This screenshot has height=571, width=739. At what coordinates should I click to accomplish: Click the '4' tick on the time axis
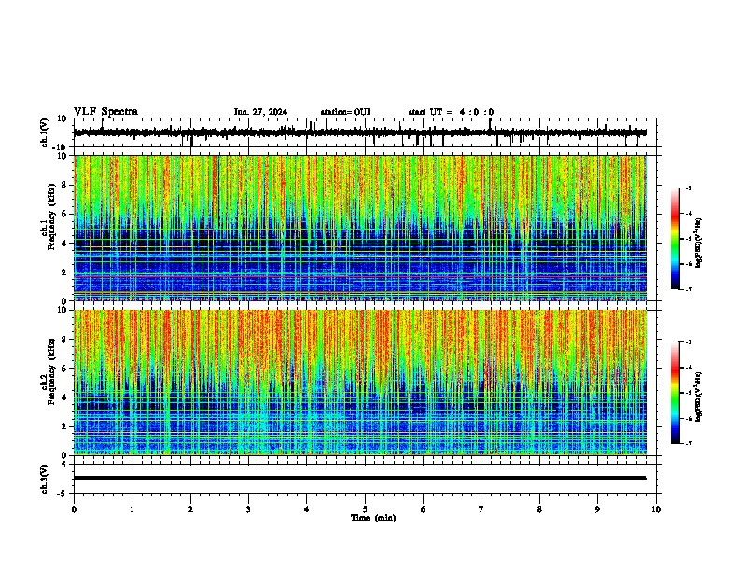pyautogui.click(x=307, y=509)
